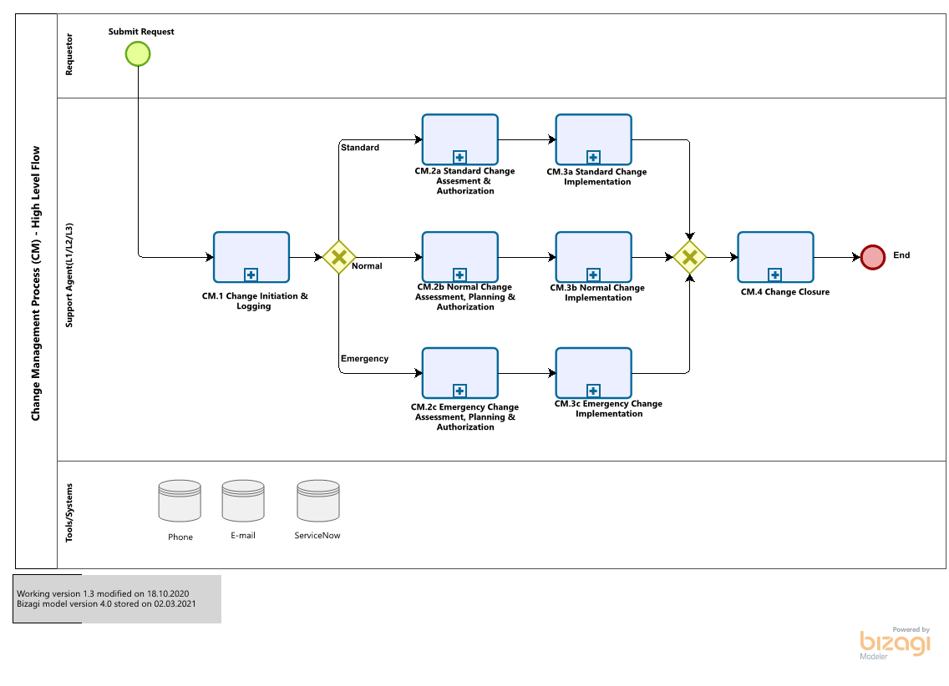Click the Phone data store icon
The image size is (949, 686).
coord(180,500)
